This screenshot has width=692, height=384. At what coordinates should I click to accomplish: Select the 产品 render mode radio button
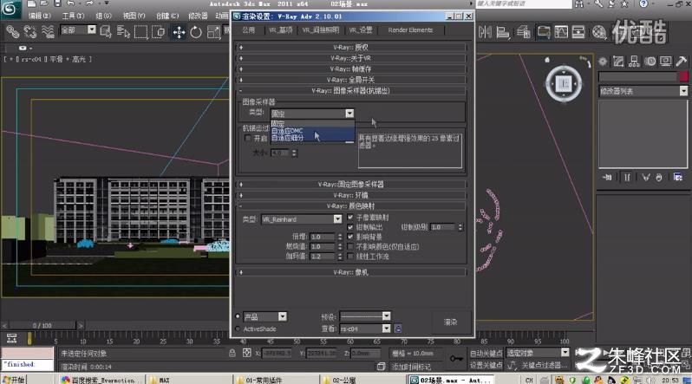tap(238, 316)
